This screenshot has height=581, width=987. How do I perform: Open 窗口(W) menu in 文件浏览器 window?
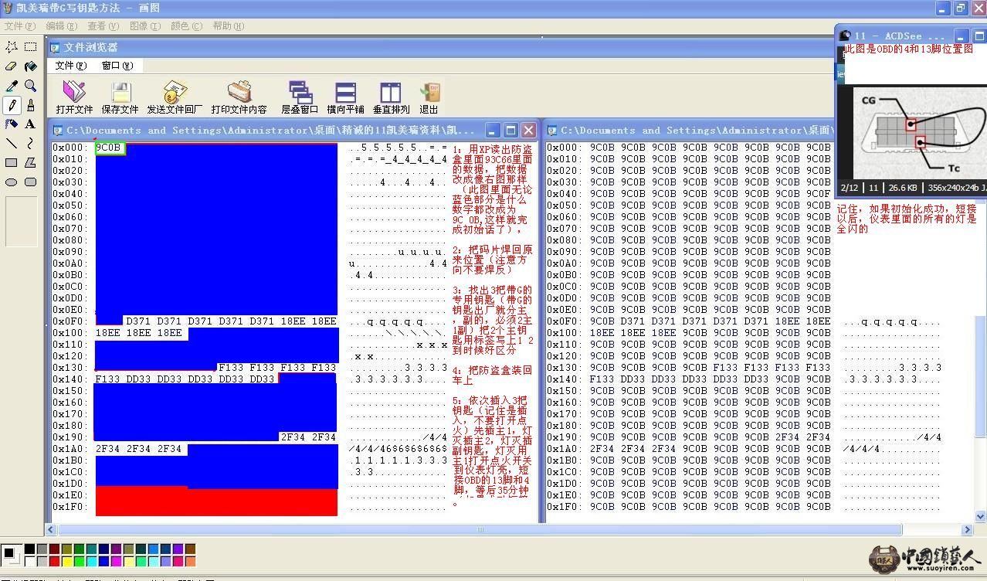coord(117,66)
